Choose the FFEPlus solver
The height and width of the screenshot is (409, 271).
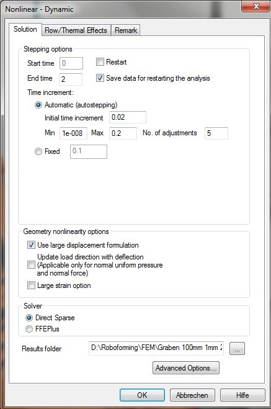click(x=29, y=329)
